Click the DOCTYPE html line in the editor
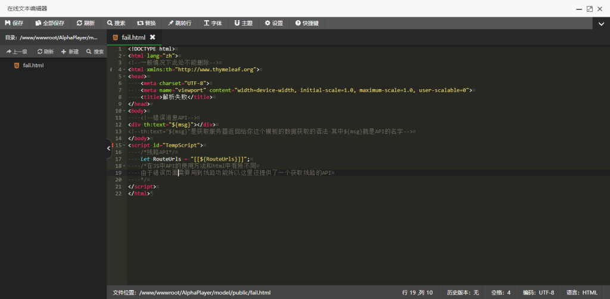The width and height of the screenshot is (610, 299). point(151,49)
